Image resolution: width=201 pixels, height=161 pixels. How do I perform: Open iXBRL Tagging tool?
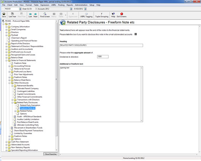coord(86,15)
